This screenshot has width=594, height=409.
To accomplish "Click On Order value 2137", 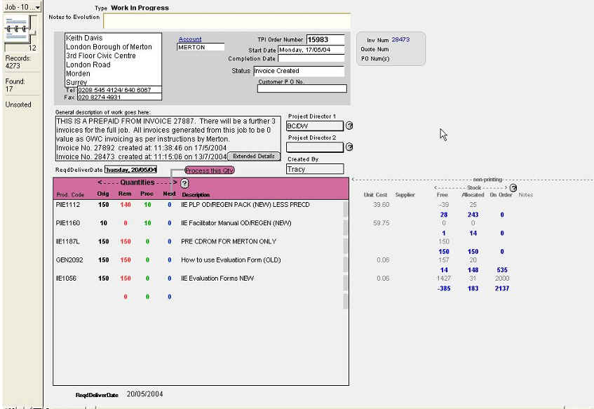I will click(x=502, y=288).
